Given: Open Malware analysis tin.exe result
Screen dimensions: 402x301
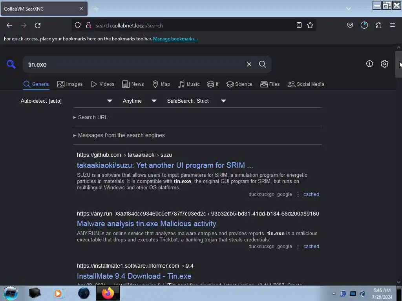Looking at the screenshot, I should click(x=146, y=223).
